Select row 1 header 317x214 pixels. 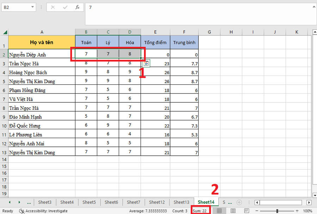4,43
